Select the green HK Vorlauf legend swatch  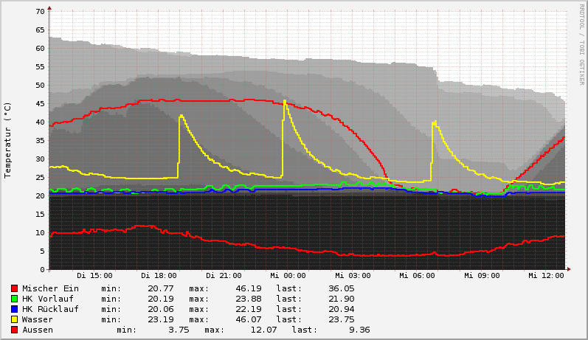coord(14,299)
